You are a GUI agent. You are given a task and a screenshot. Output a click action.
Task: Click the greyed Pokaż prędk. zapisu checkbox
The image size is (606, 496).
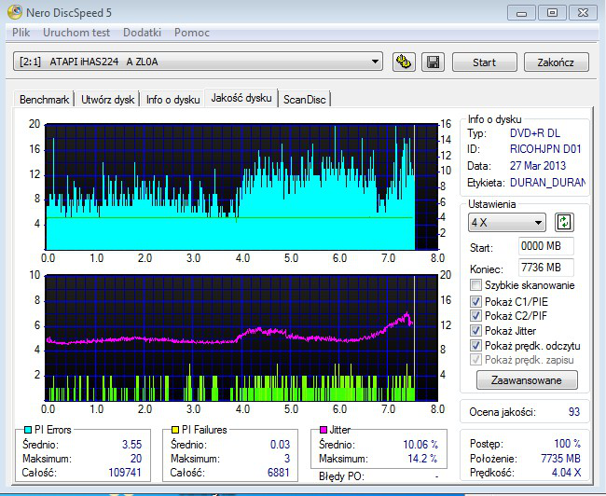(x=475, y=360)
